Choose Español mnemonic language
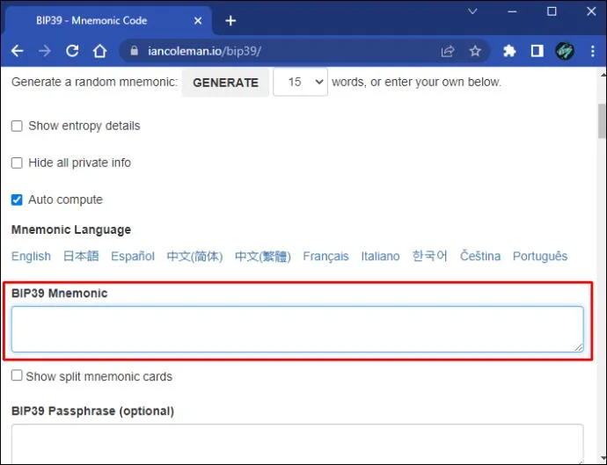 coord(132,256)
